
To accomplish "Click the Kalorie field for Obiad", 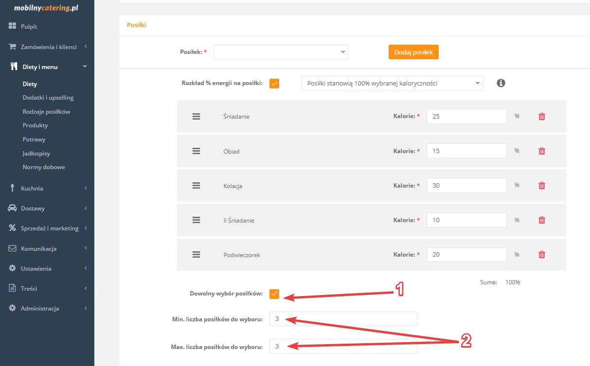I will coord(466,151).
